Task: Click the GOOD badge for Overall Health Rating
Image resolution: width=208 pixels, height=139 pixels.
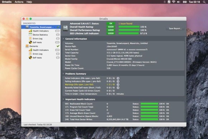Action: 111,27
